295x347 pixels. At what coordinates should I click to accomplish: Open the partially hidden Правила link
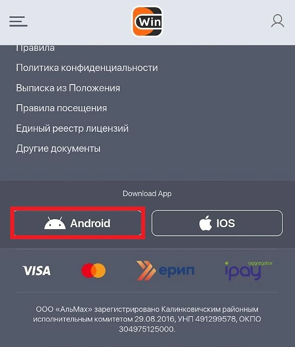[x=35, y=48]
